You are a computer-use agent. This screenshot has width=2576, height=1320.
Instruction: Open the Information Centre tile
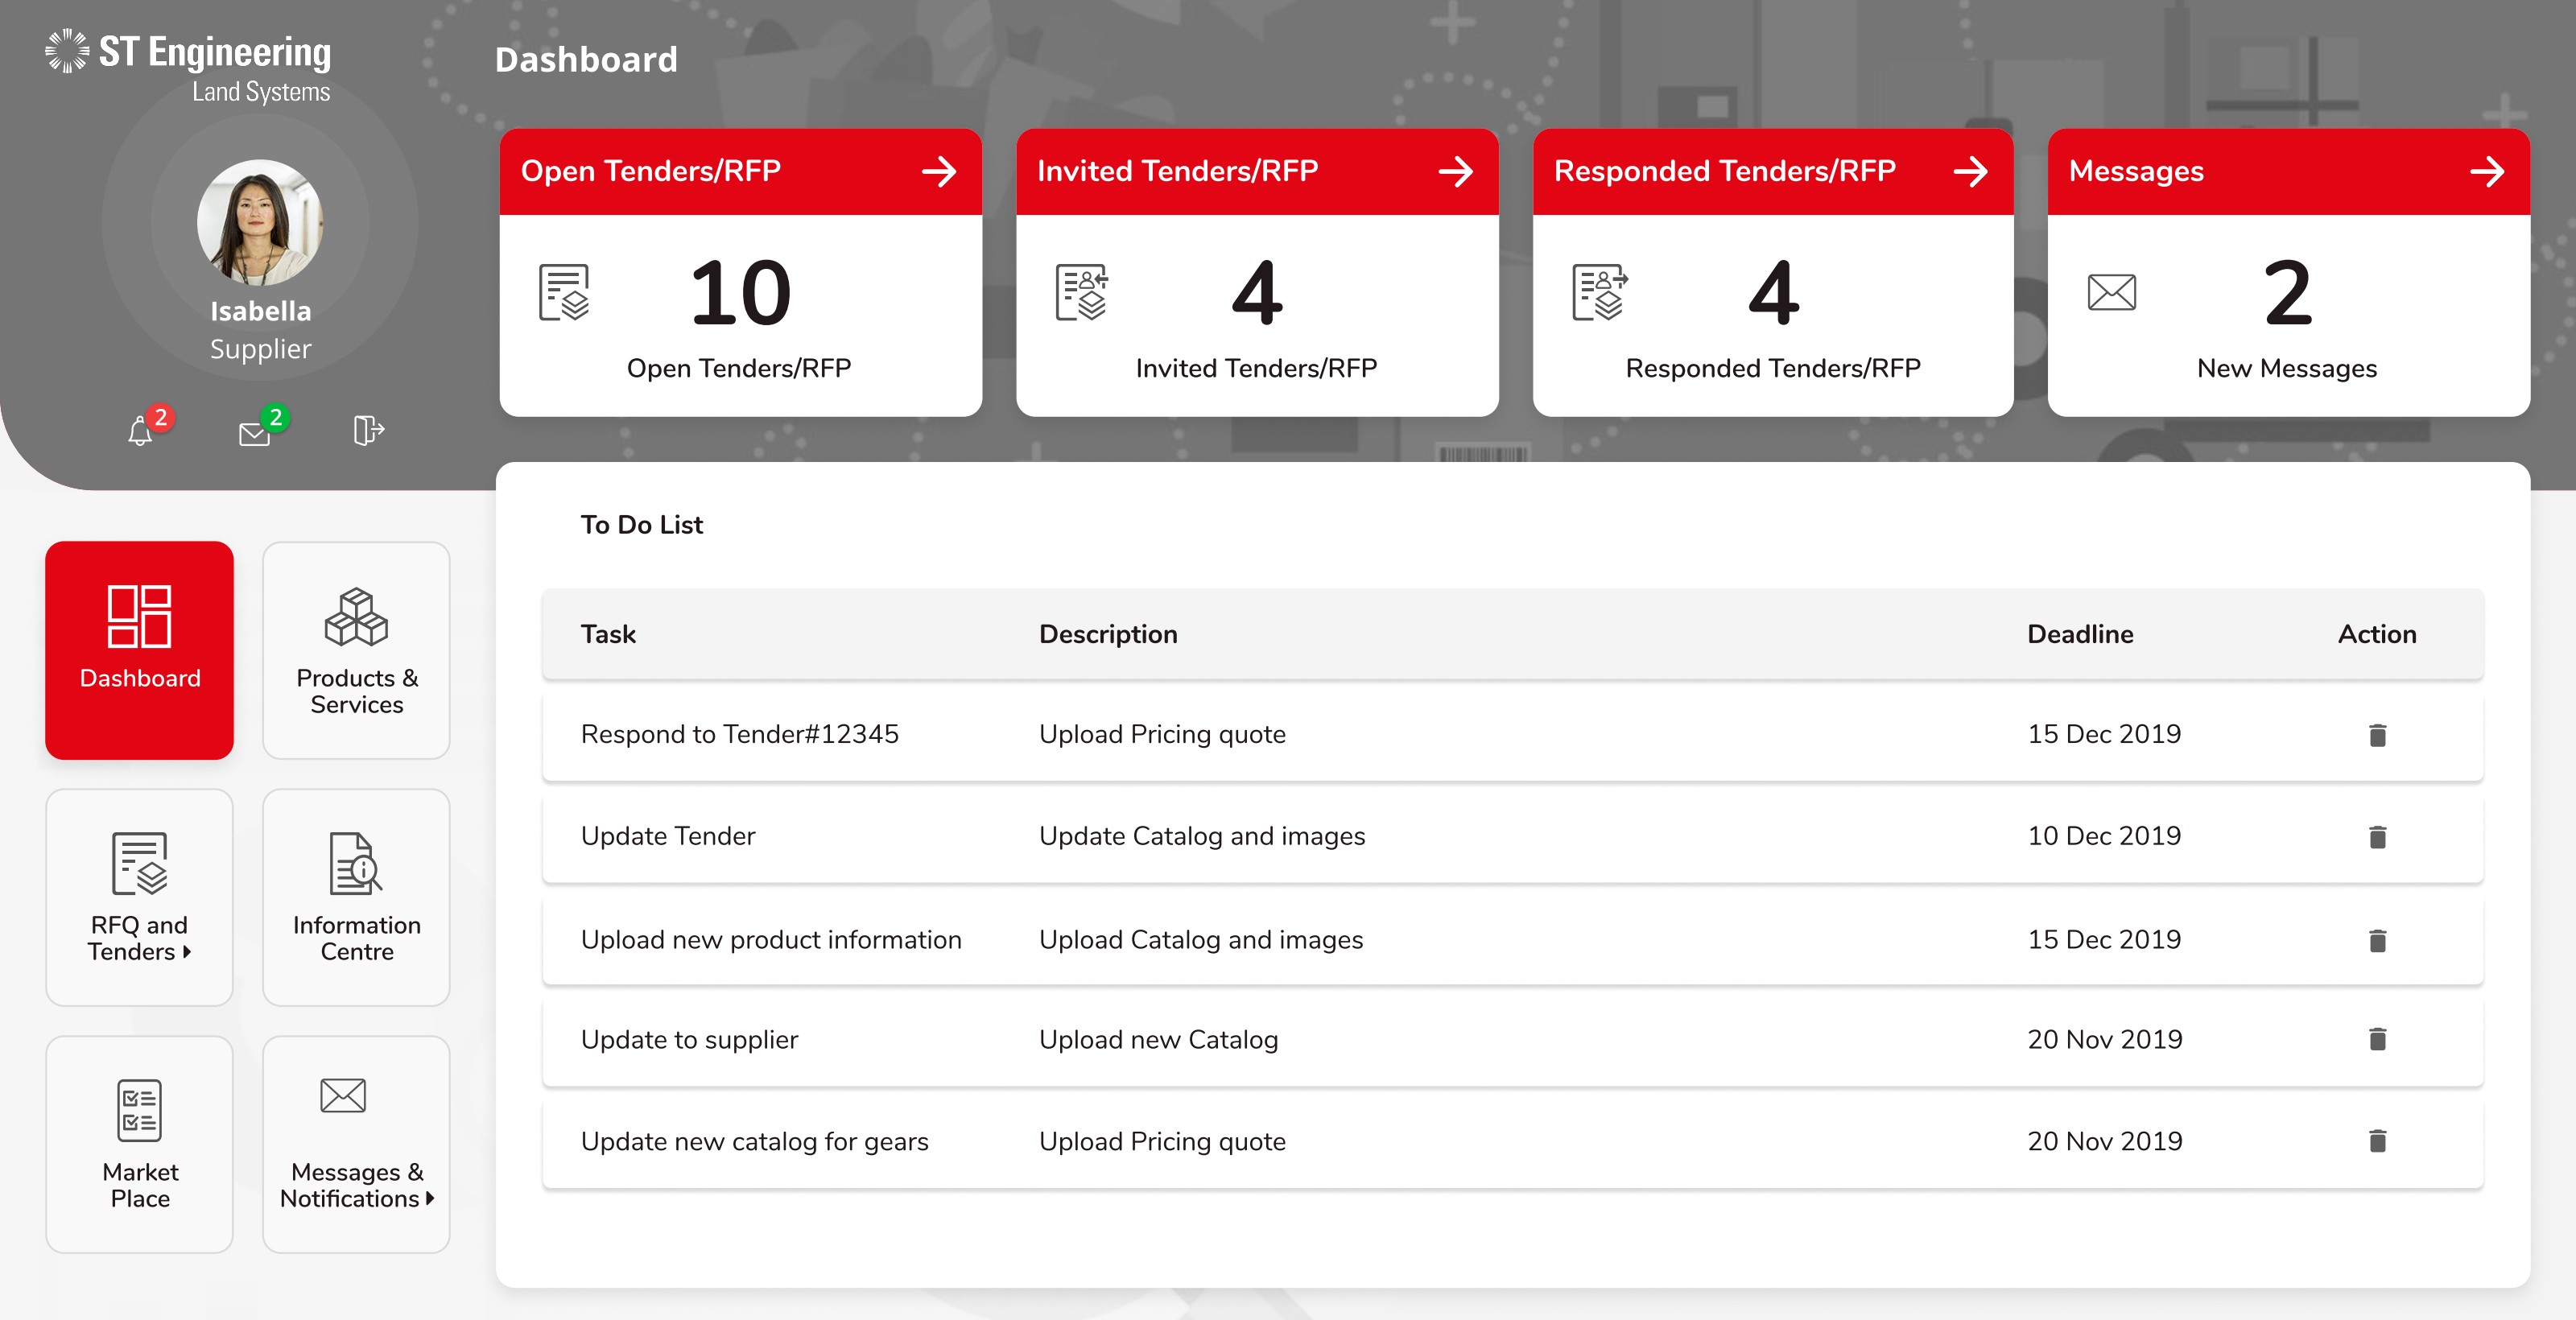pyautogui.click(x=356, y=897)
